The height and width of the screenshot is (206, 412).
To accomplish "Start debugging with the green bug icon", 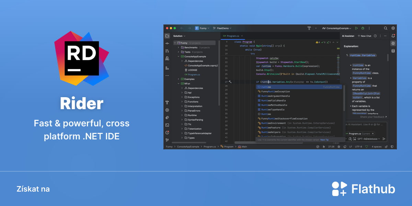I will [x=362, y=28].
